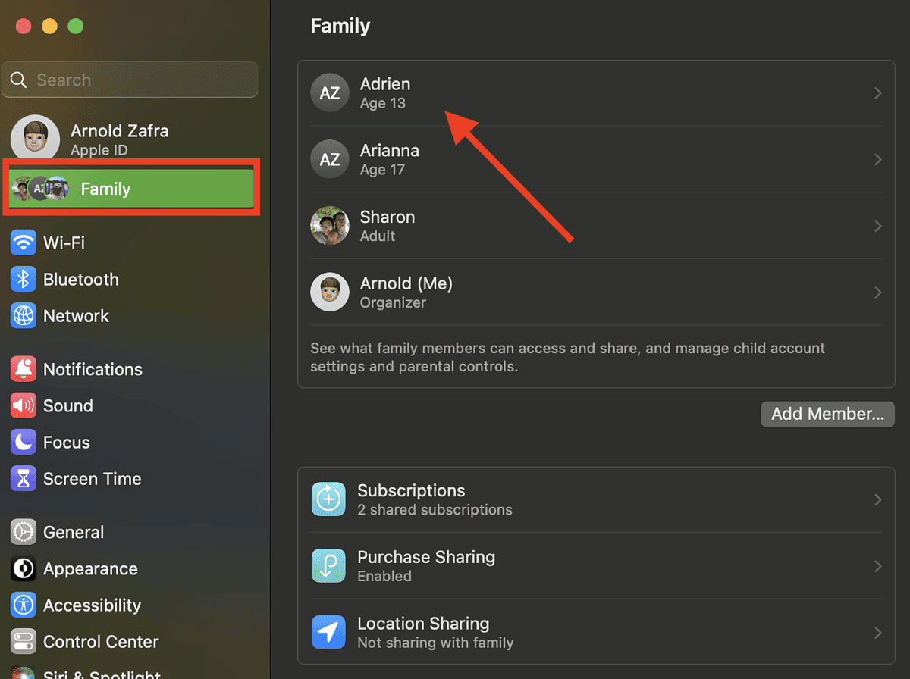Viewport: 910px width, 679px height.
Task: Open the Network globe icon
Action: (x=24, y=316)
